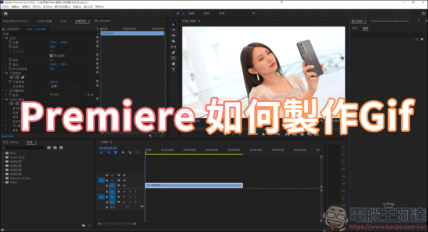Click the timeline timecode 00;00;00;00

(x=108, y=148)
